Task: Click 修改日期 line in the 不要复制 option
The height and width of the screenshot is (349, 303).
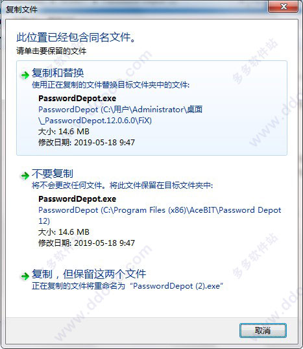Action: [x=86, y=243]
